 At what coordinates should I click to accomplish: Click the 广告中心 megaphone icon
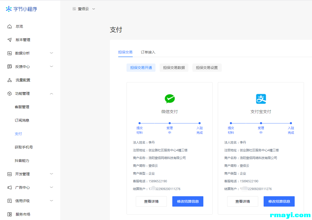(10, 187)
